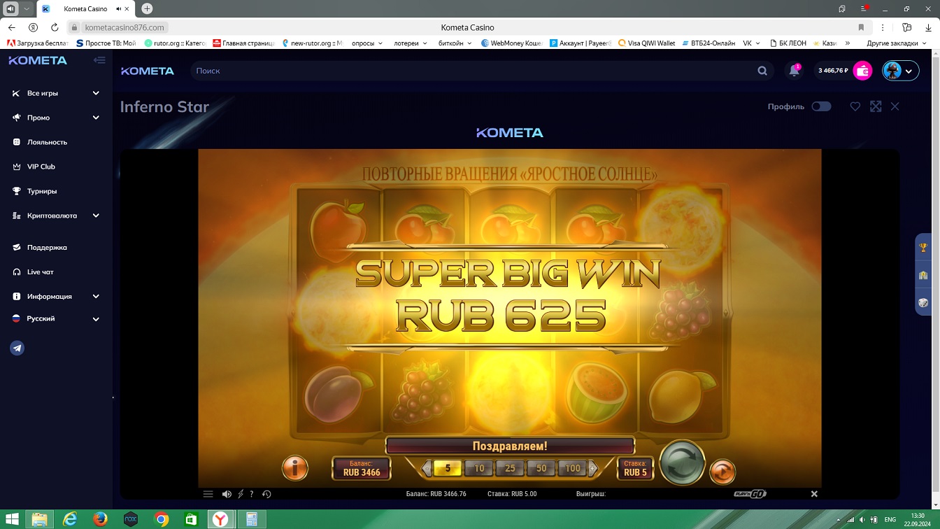Decrease the bet with the minus arrow
This screenshot has height=529, width=940.
tap(427, 468)
